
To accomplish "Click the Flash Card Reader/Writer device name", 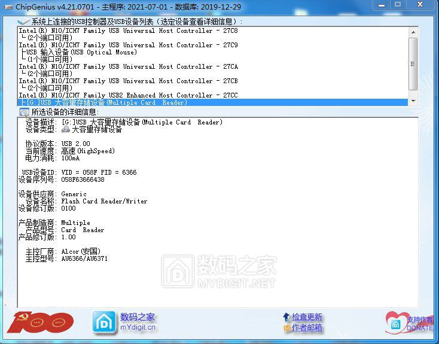I will tap(104, 201).
